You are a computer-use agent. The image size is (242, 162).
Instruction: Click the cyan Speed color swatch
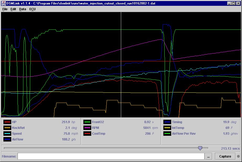[x=7, y=134]
